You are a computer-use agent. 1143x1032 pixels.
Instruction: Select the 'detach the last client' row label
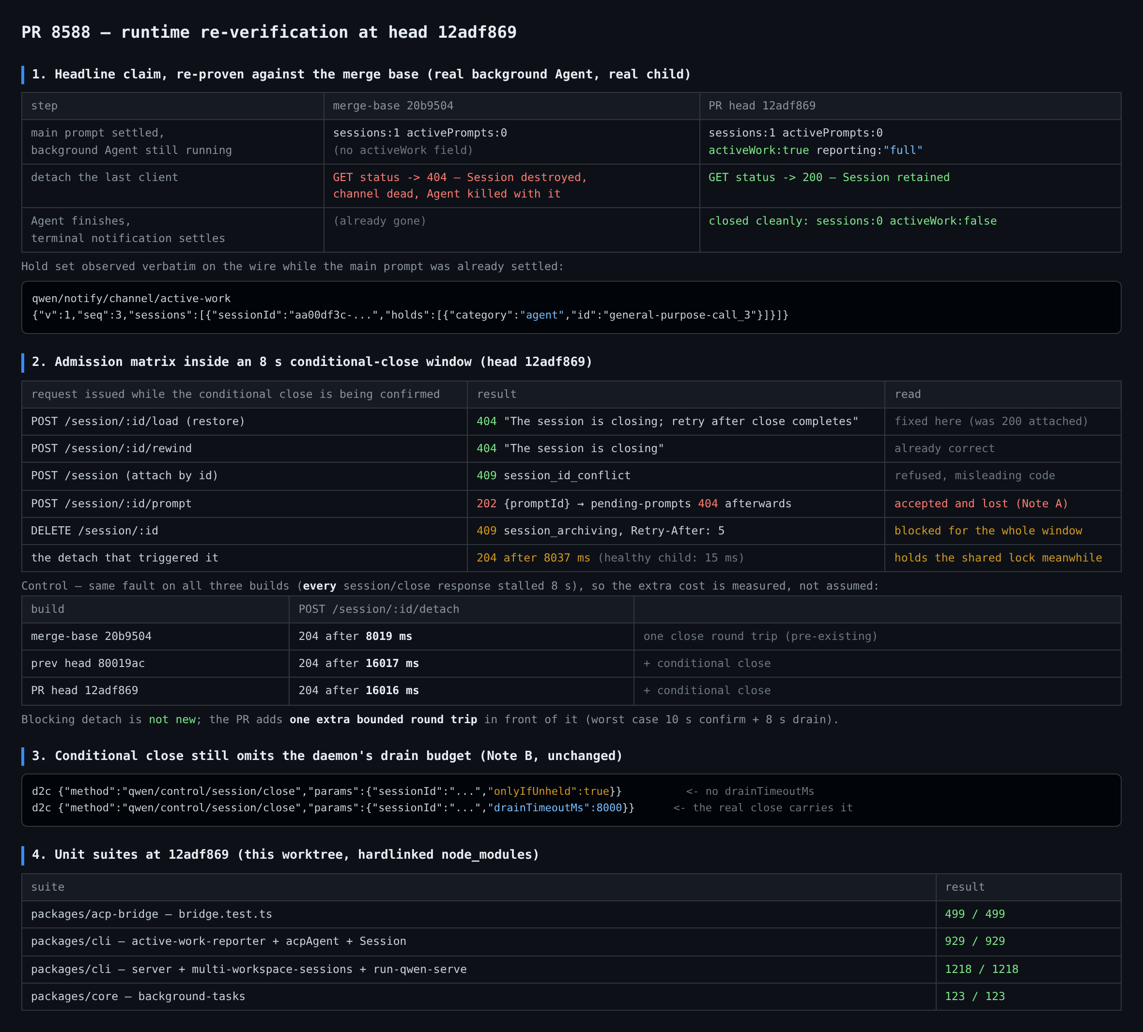pos(104,177)
